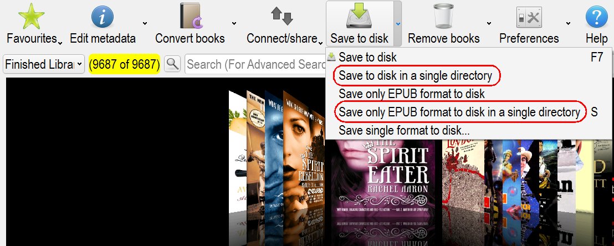Open Preferences via the wrench icon
Screen dimensions: 614x246
pyautogui.click(x=529, y=17)
